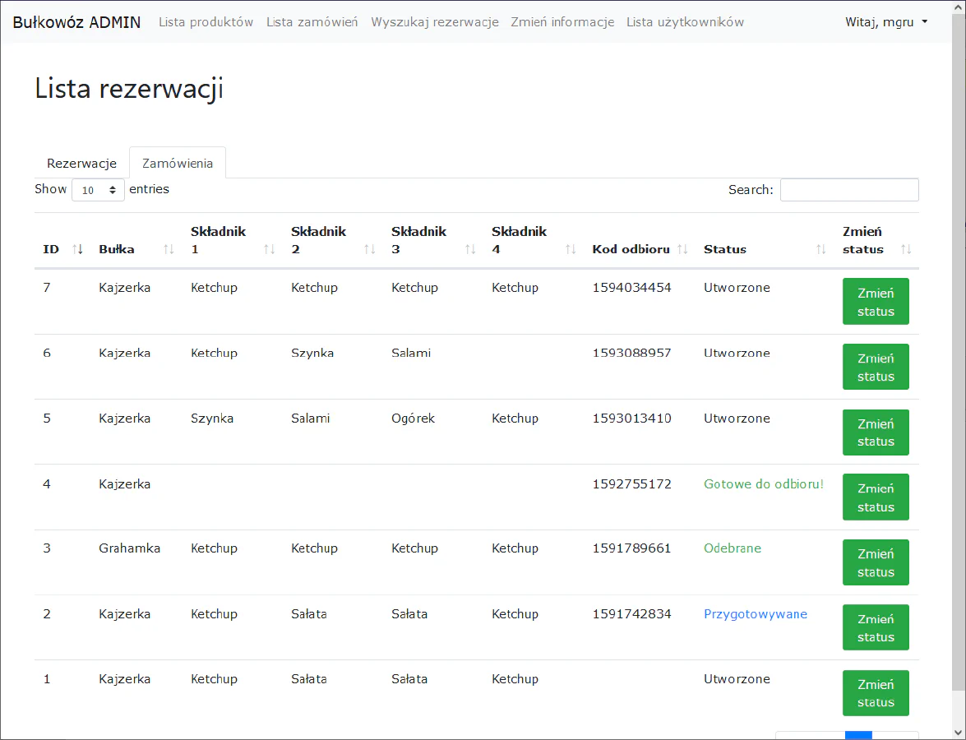Sort by Kod odbioru column icon
This screenshot has height=740, width=966.
pos(682,249)
